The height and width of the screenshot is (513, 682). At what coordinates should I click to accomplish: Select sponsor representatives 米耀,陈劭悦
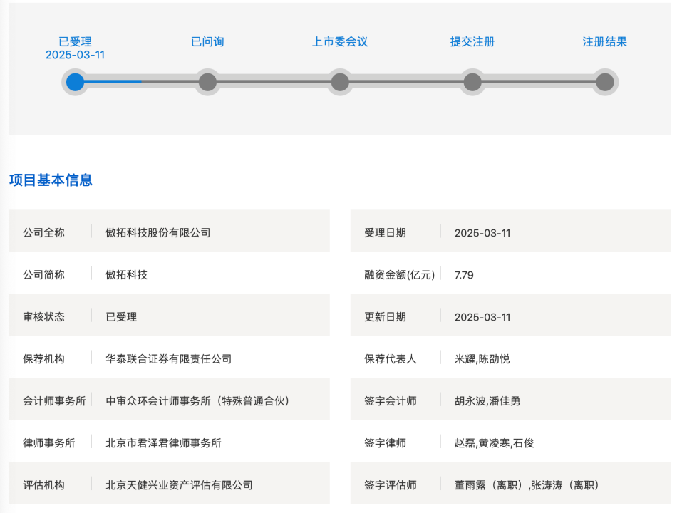[482, 358]
